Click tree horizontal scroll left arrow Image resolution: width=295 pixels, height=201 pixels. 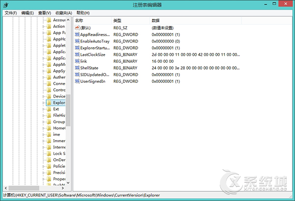click(x=5, y=188)
